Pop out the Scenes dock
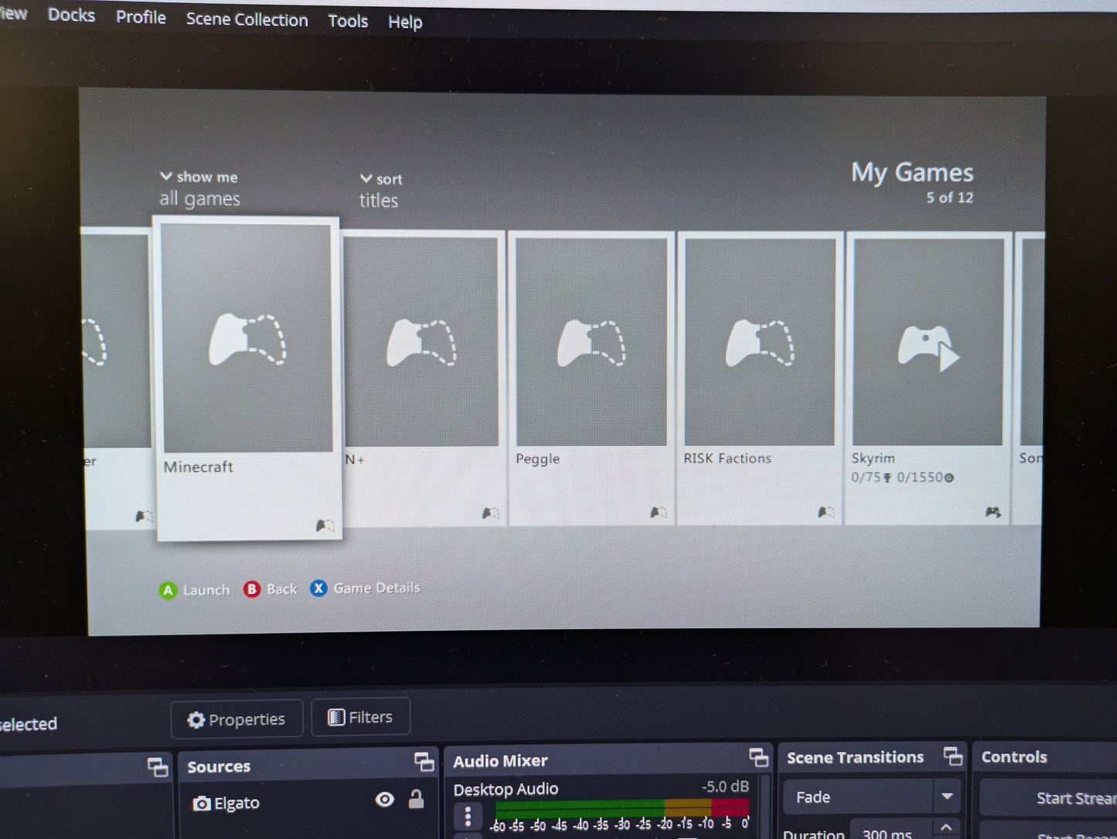The height and width of the screenshot is (839, 1117). tap(158, 767)
